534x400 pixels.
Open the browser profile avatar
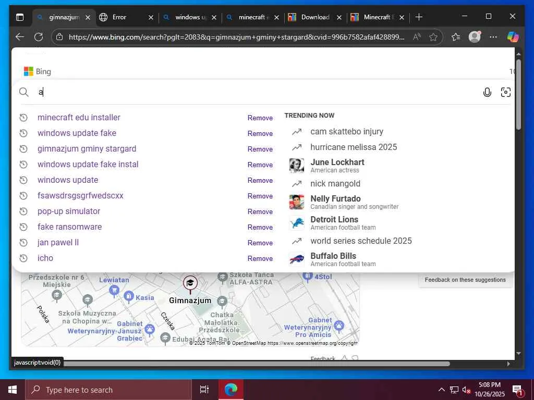coord(475,37)
